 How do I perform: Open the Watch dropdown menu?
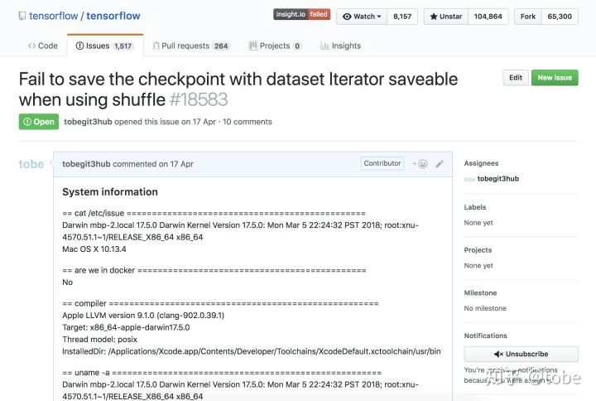tap(362, 17)
